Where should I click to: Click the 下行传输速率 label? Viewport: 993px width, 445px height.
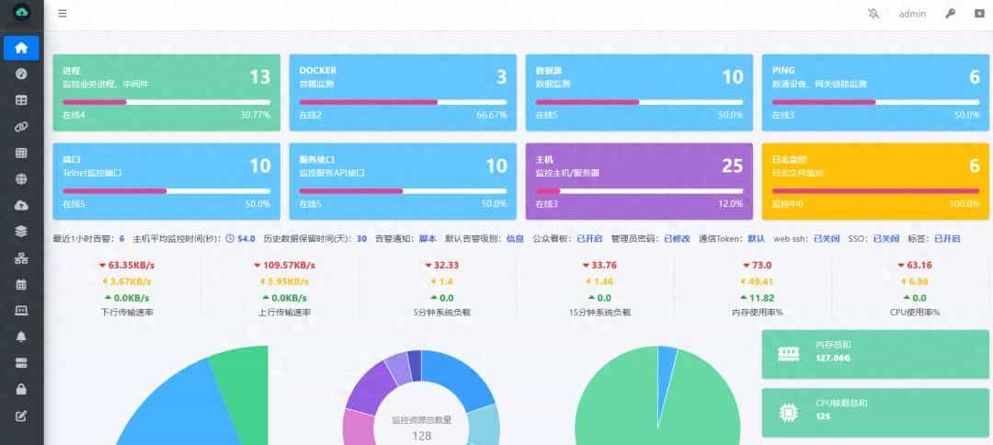[125, 312]
